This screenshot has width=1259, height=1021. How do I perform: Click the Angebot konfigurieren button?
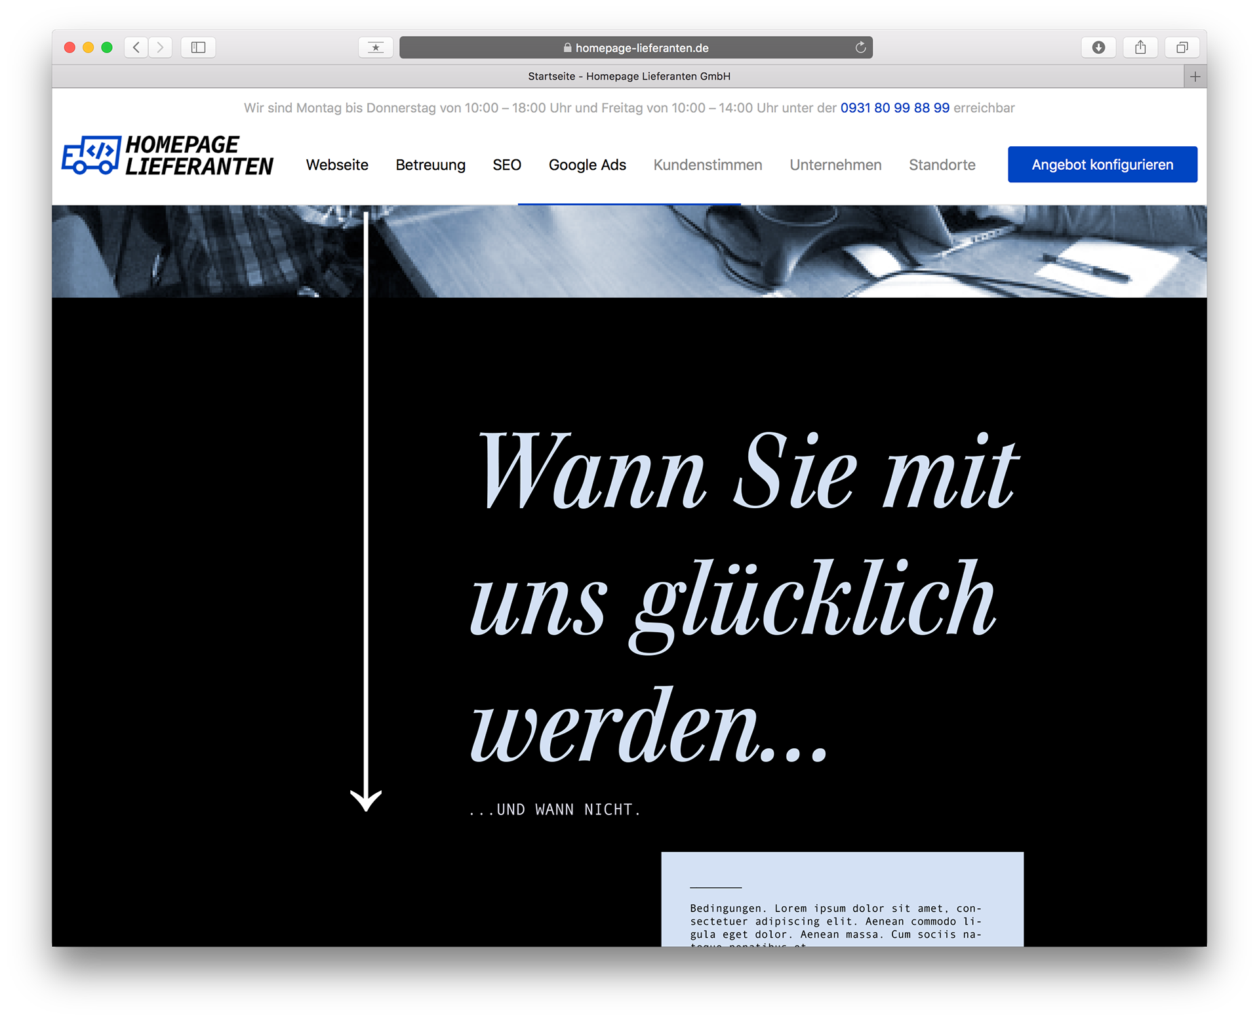click(1102, 165)
